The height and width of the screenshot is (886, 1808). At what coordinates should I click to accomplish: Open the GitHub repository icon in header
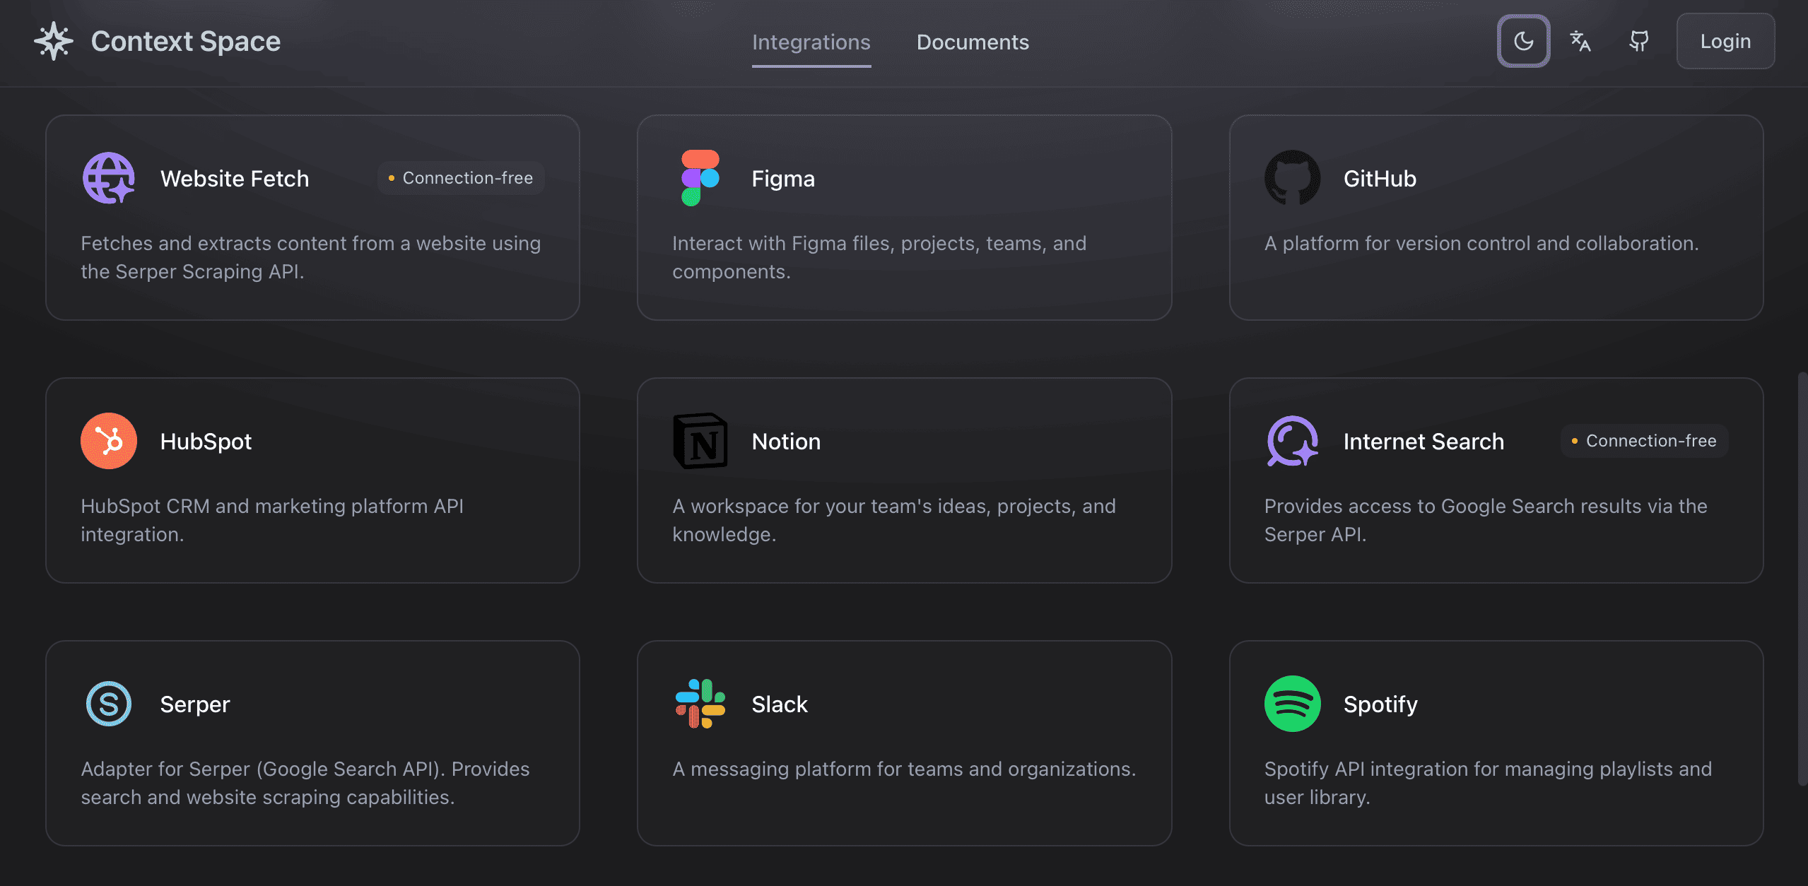click(1638, 41)
